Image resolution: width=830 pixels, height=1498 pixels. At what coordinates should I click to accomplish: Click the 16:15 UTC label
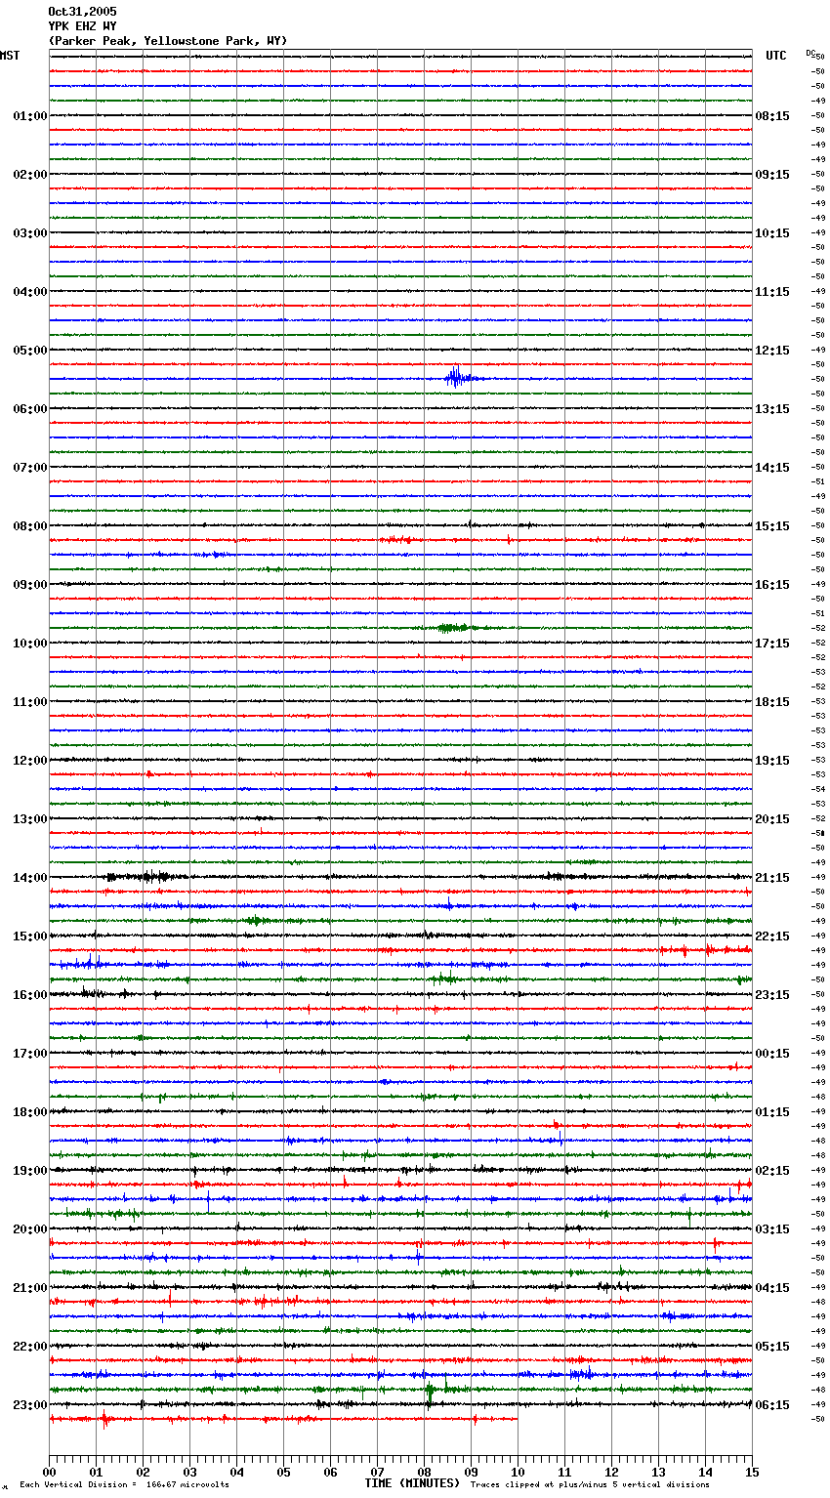click(x=772, y=585)
